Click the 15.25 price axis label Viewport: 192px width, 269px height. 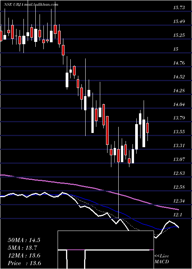coord(179,35)
